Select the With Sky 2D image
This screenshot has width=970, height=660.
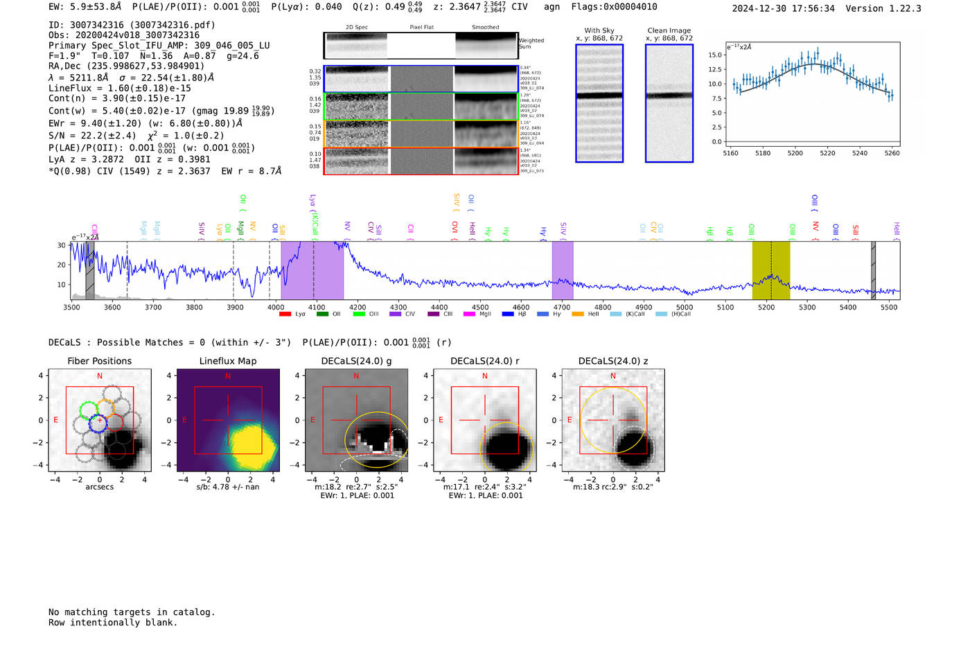[599, 103]
